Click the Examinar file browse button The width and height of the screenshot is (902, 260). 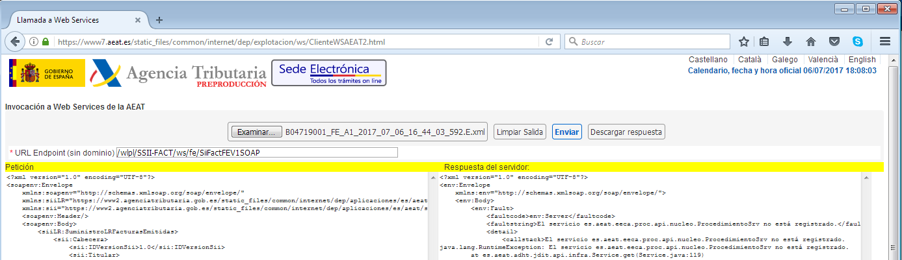point(257,132)
